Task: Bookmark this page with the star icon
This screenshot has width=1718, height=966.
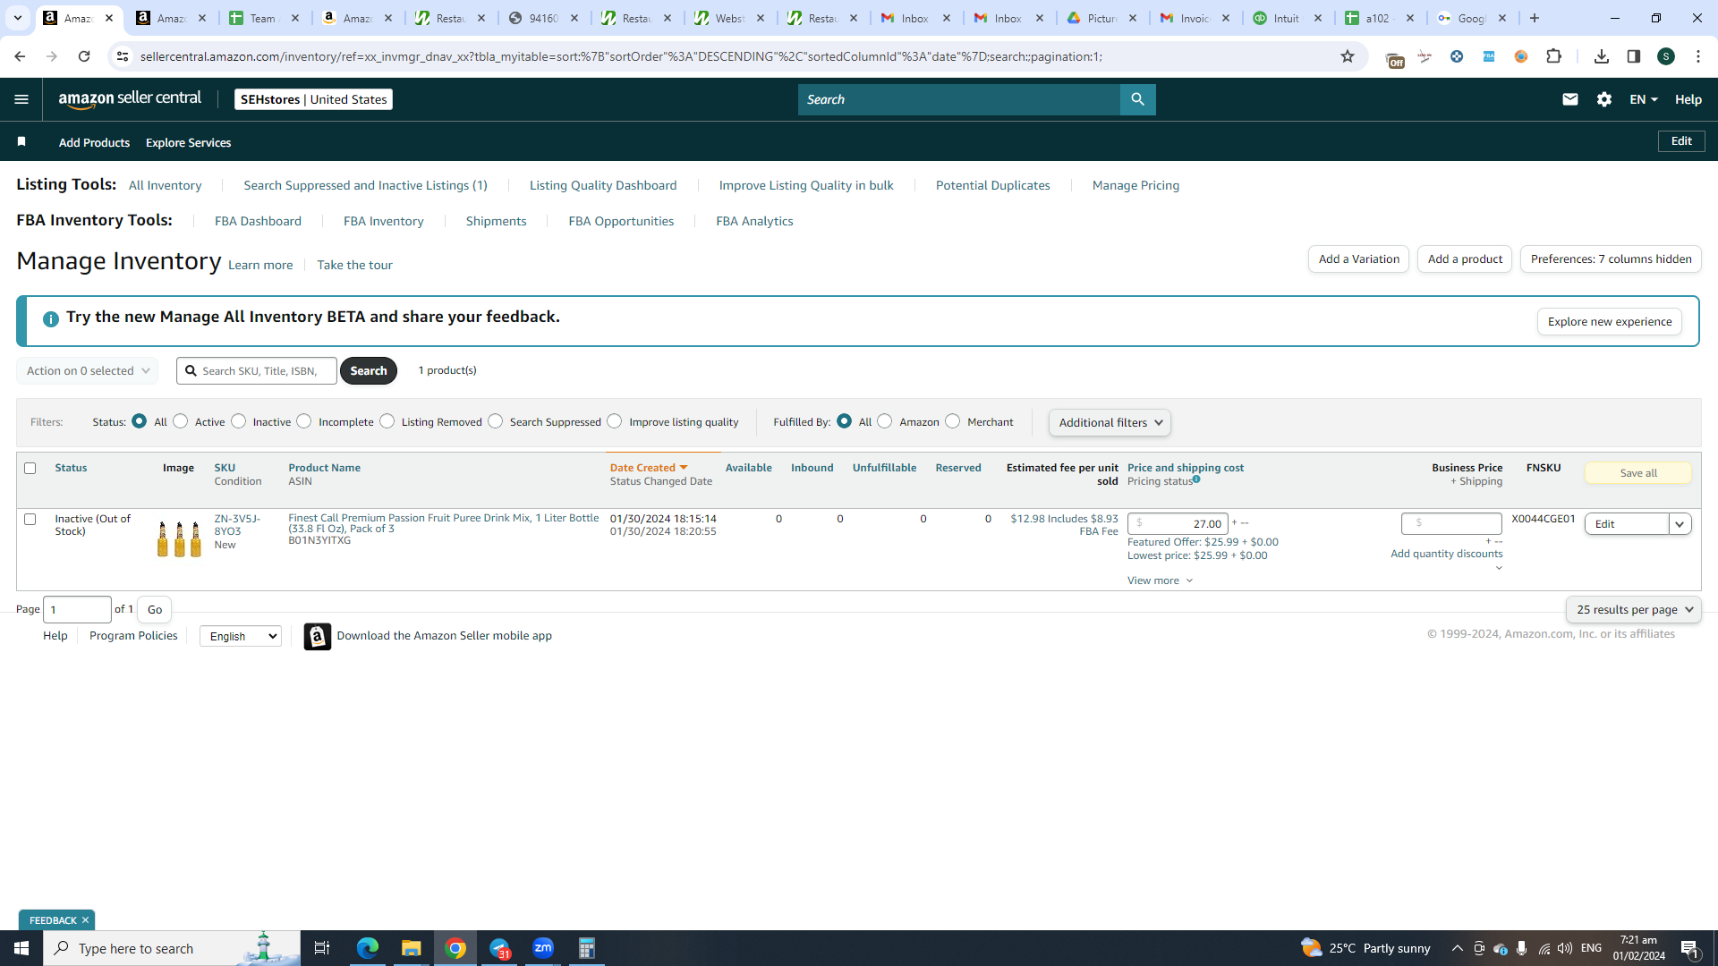Action: 1348,56
